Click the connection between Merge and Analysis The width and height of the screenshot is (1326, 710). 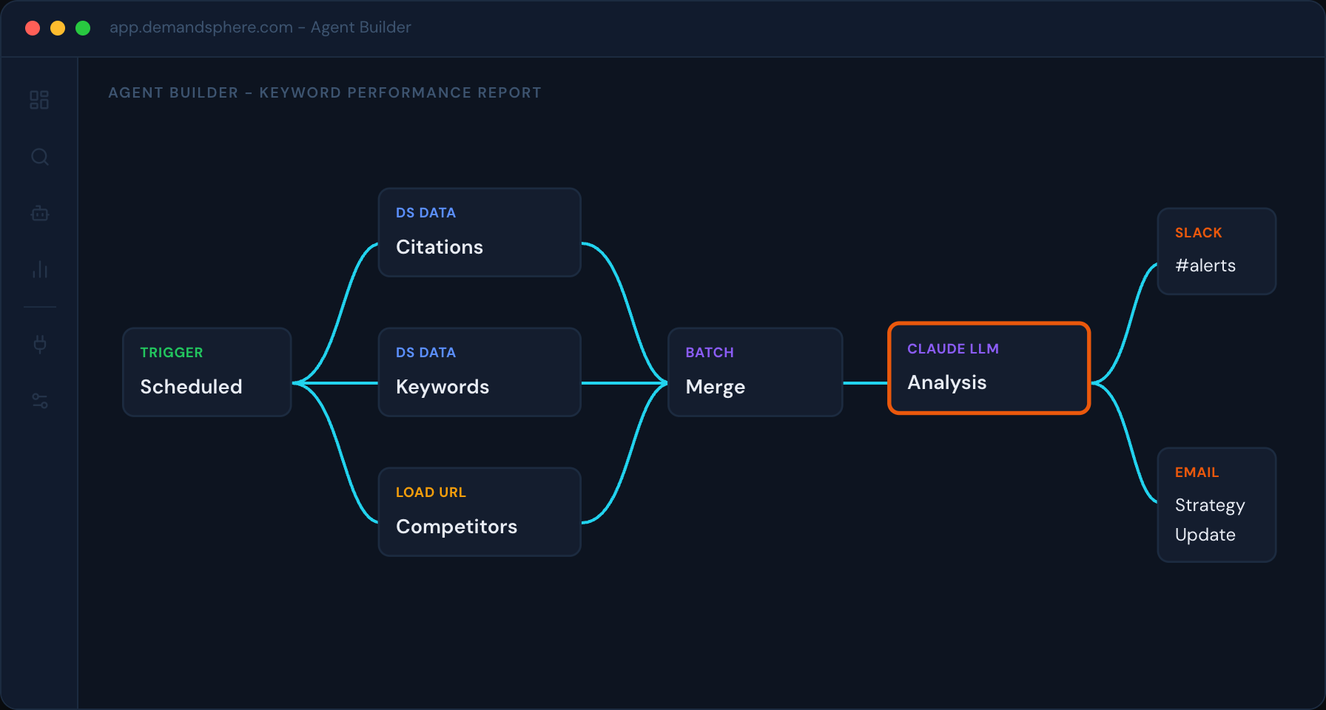click(866, 384)
